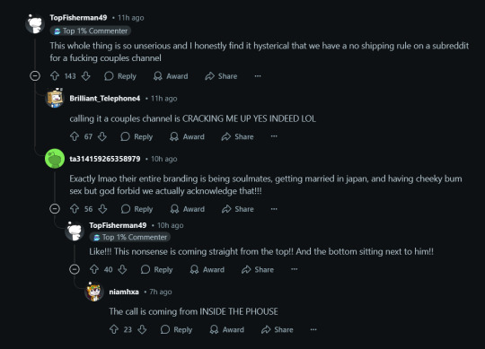Give an Award to niamhxa's comment
The width and height of the screenshot is (485, 349).
226,329
